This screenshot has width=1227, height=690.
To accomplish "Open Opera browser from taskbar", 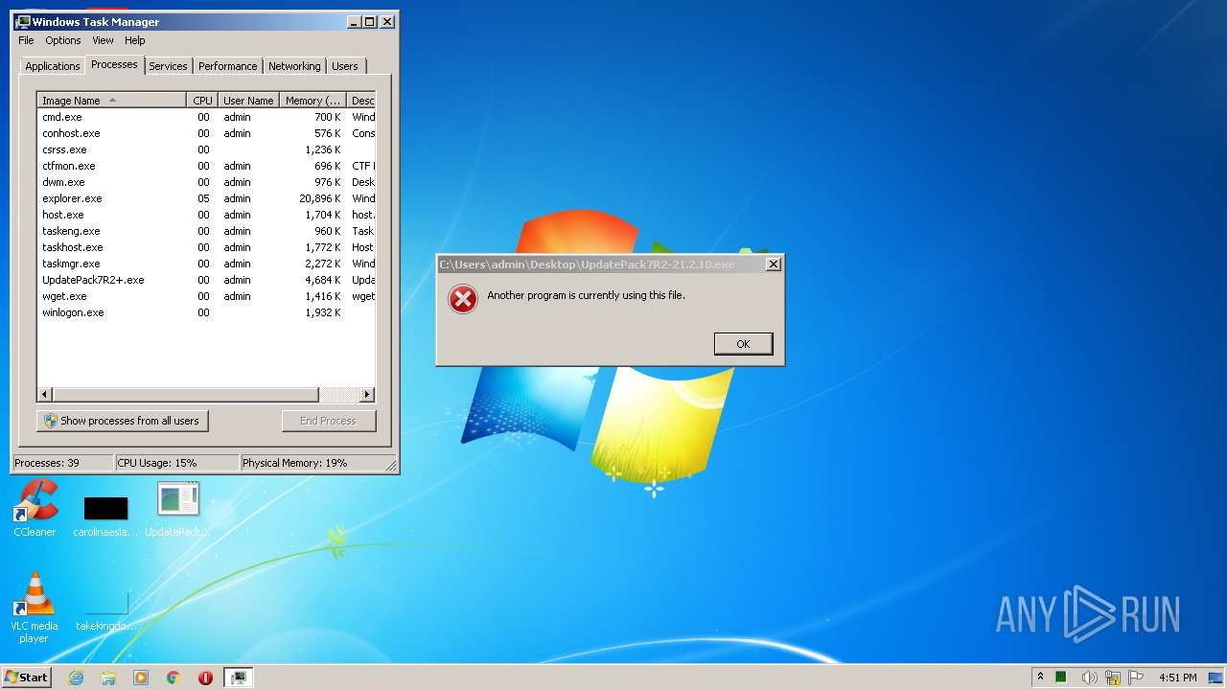I will coord(205,678).
